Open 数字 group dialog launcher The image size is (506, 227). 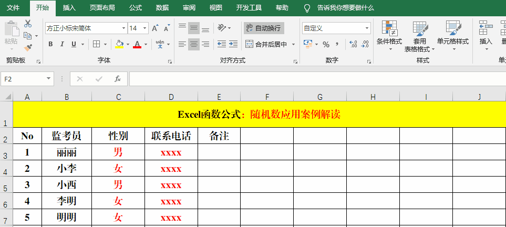coord(369,61)
